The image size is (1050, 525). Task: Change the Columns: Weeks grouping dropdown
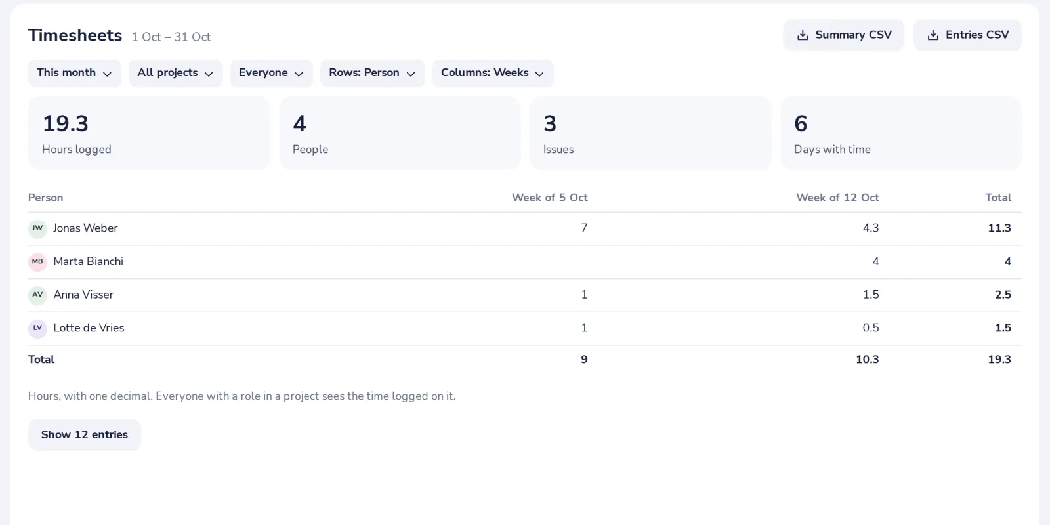[x=492, y=73]
